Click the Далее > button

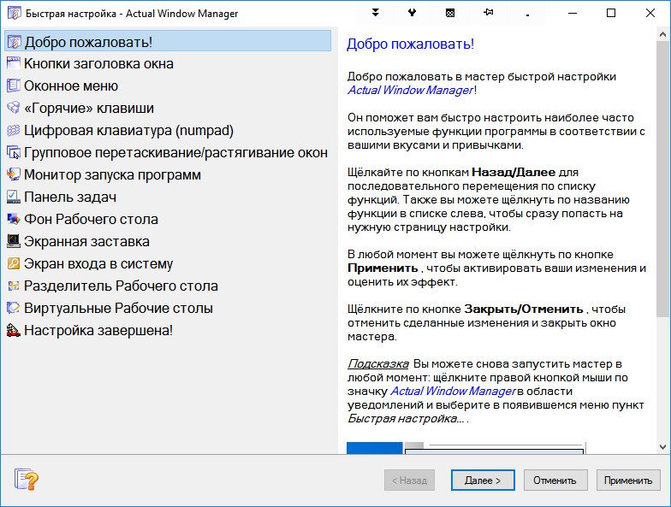click(x=483, y=480)
